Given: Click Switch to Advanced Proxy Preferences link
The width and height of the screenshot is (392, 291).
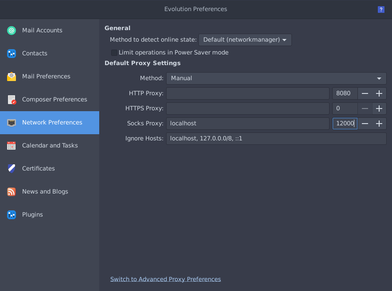Looking at the screenshot, I should pos(166,279).
